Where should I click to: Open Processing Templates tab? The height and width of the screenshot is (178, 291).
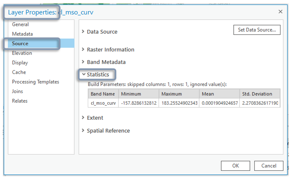(x=35, y=82)
